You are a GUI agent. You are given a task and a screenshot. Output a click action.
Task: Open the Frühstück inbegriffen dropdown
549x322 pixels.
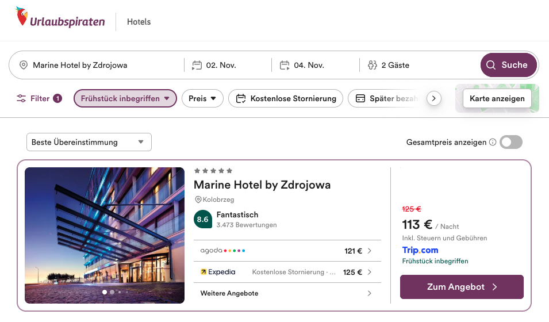(125, 98)
